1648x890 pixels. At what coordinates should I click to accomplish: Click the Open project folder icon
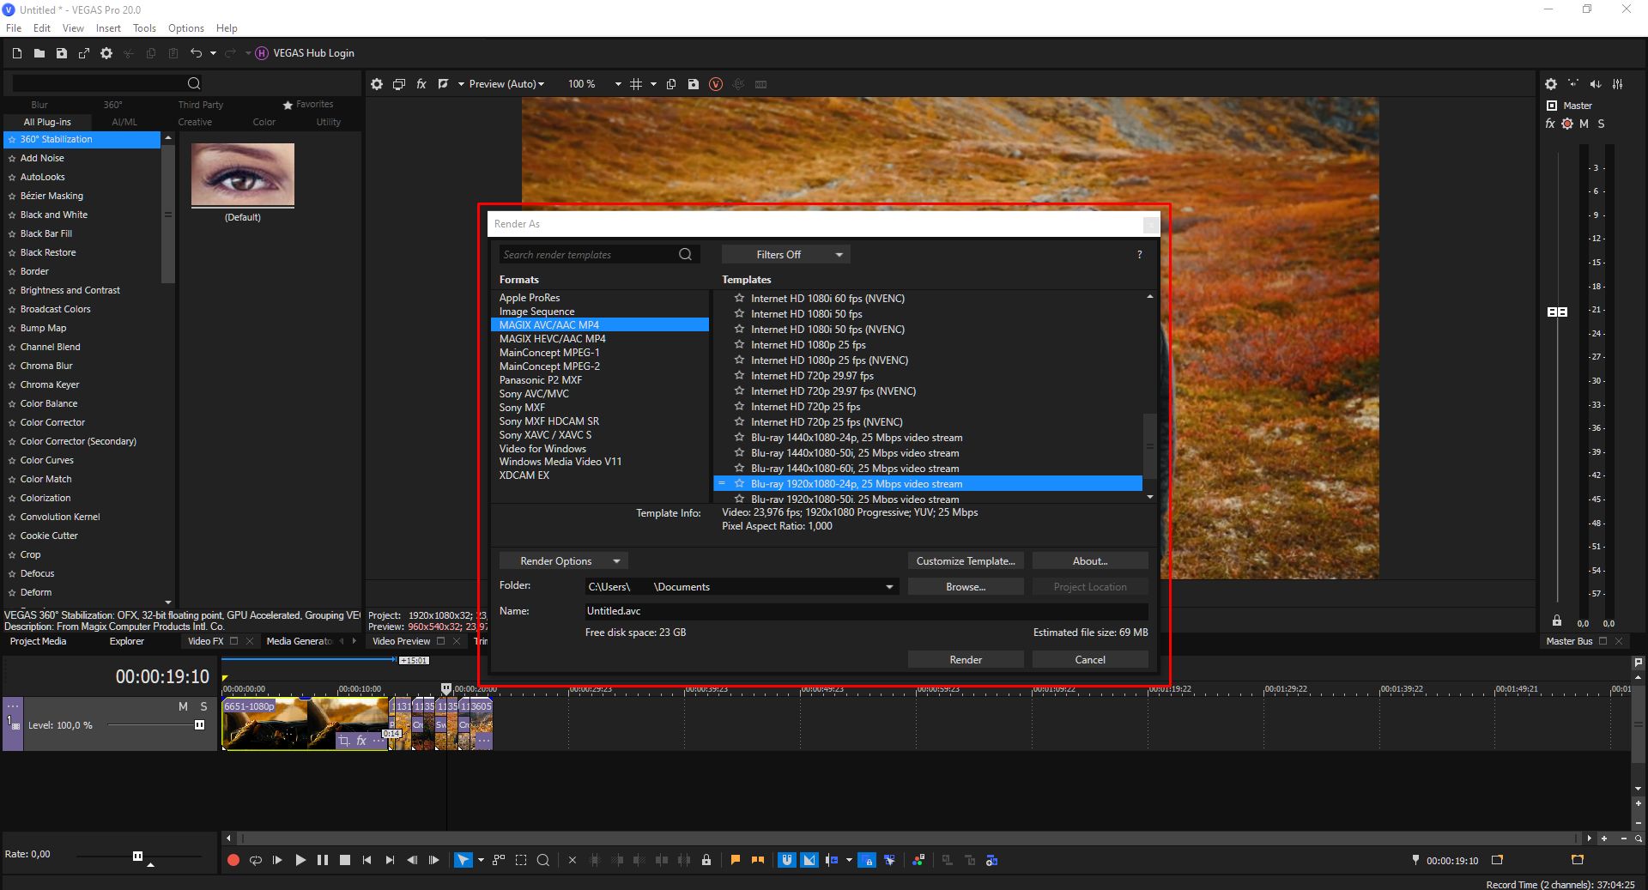click(x=39, y=53)
